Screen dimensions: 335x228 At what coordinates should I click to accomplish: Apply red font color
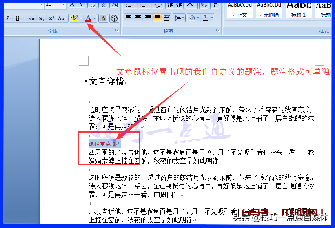coord(89,18)
